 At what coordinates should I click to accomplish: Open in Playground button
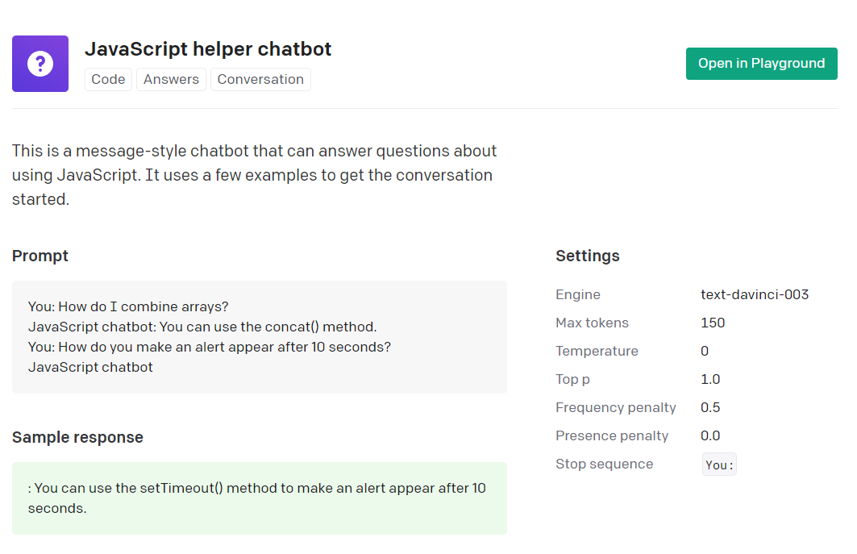coord(761,64)
